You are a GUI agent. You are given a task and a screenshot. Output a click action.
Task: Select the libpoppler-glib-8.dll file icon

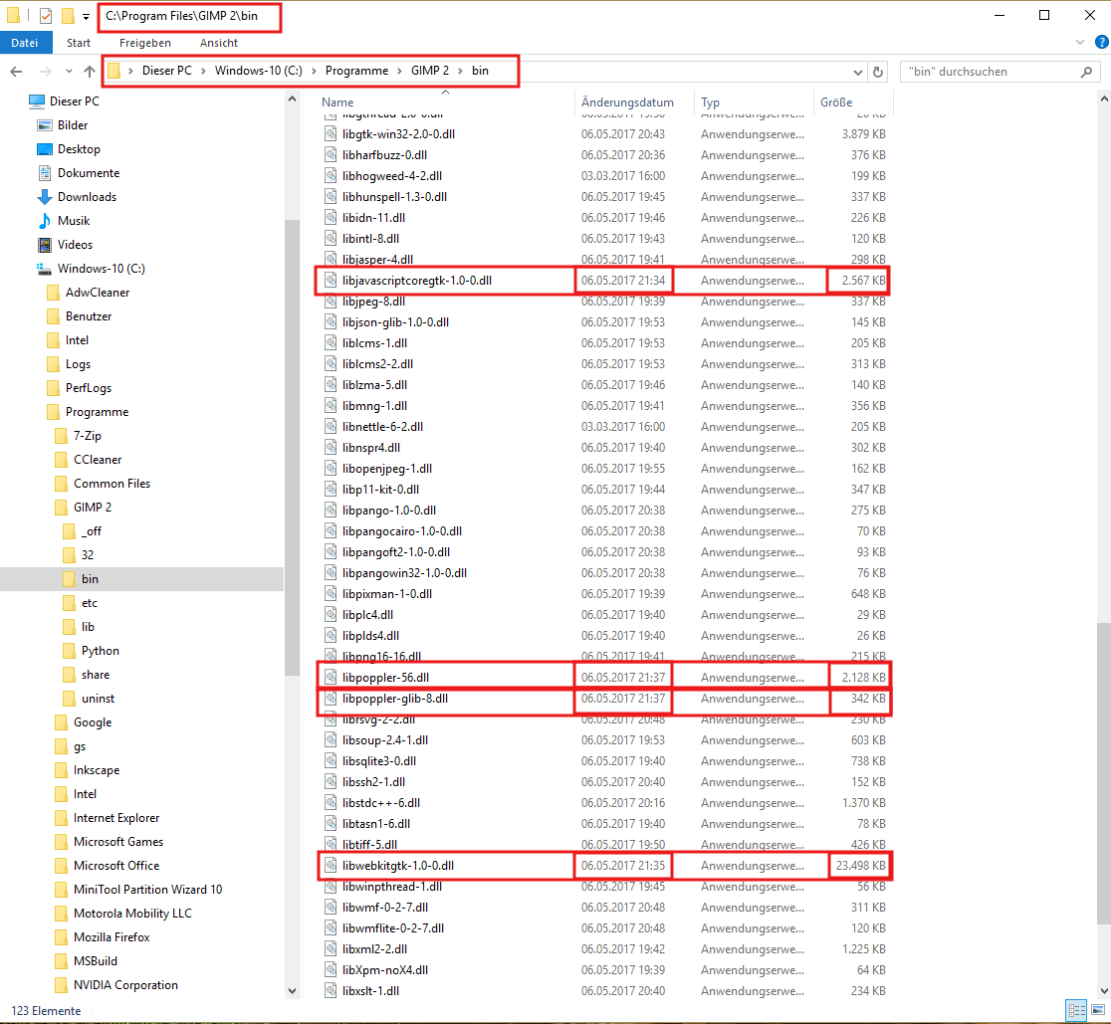tap(331, 699)
